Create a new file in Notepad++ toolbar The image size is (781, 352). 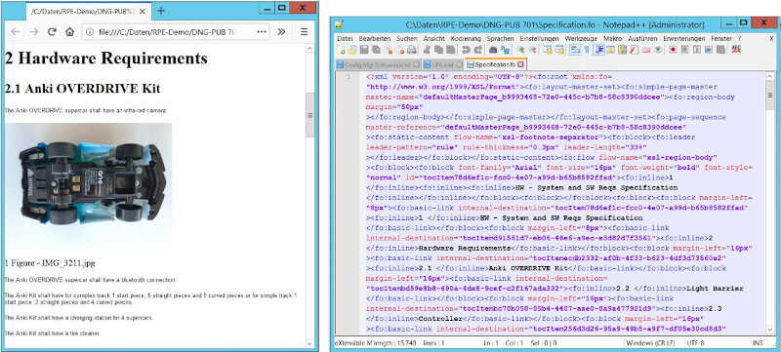click(x=341, y=50)
